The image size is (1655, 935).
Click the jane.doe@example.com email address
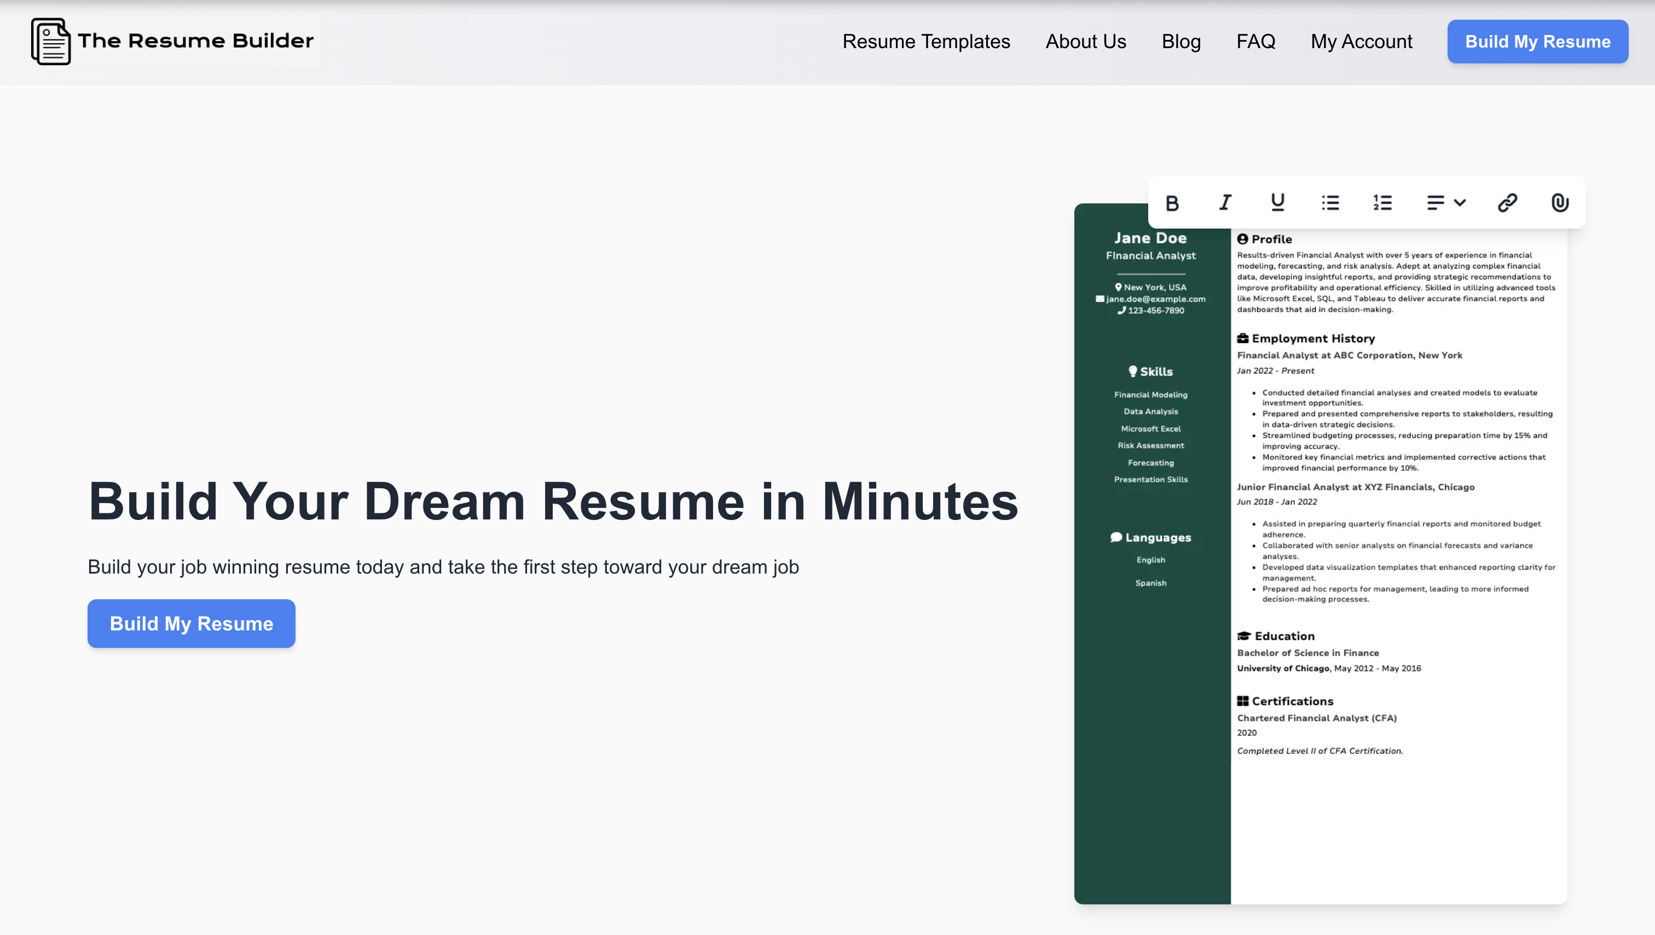(x=1155, y=299)
